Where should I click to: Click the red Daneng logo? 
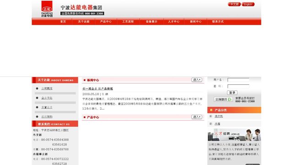pos(47,9)
